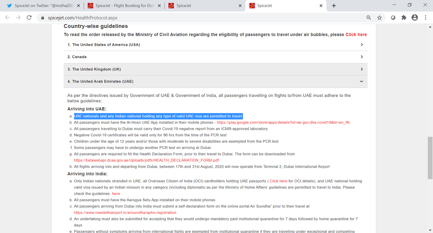Click the 'Arriving into UAE:' heading
The height and width of the screenshot is (233, 433).
click(87, 109)
